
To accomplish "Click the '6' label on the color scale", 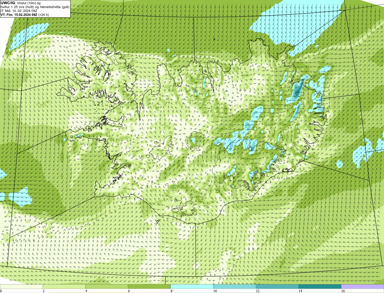I will click(129, 291).
